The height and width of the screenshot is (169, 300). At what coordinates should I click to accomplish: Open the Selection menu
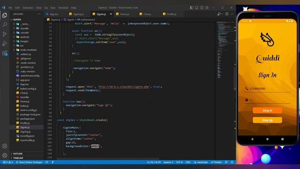pos(28,8)
